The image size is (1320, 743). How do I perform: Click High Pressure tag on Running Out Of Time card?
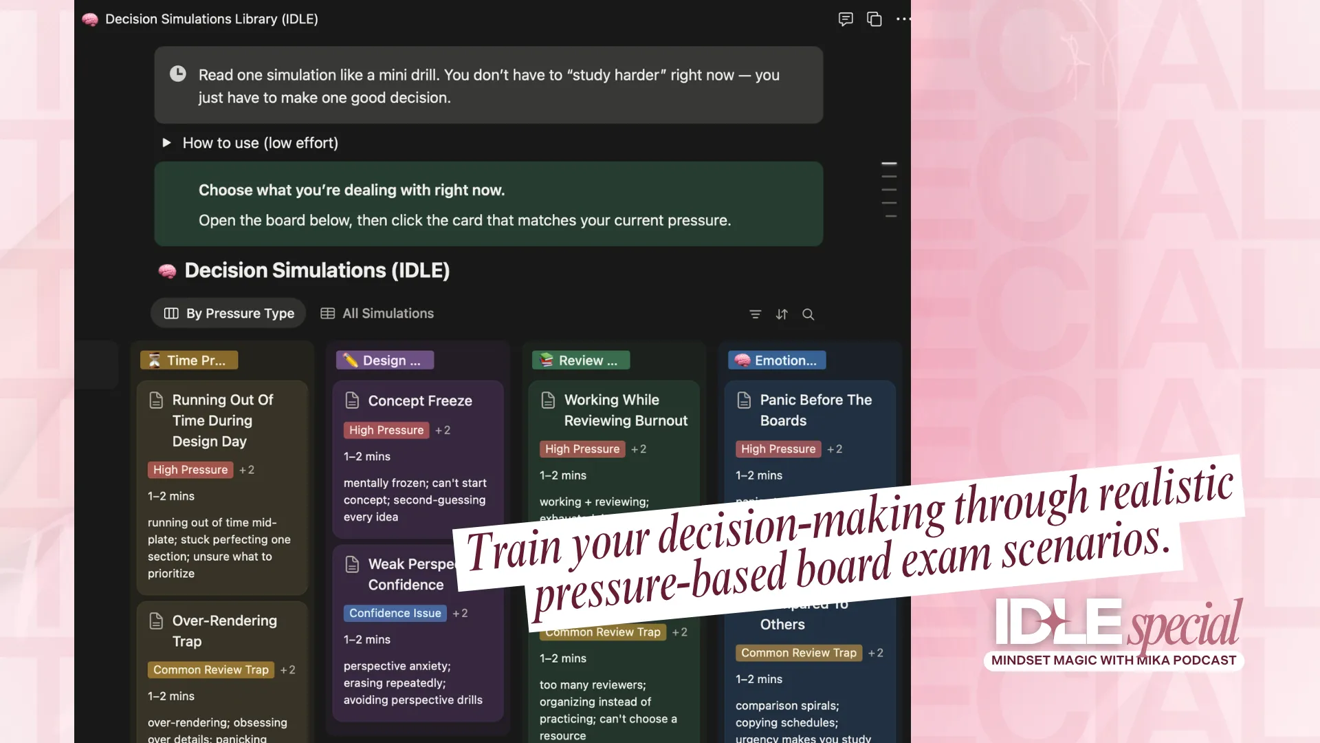click(x=190, y=470)
